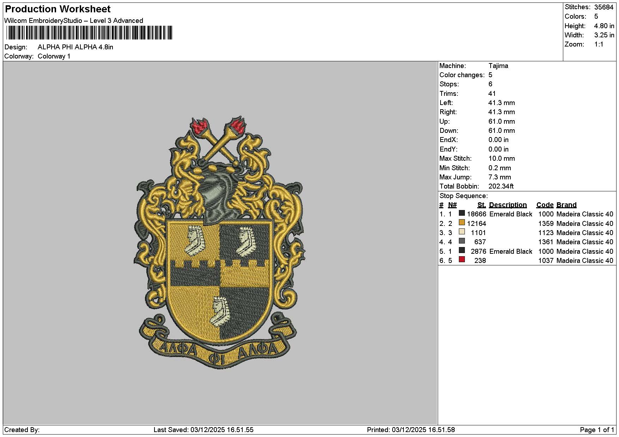Viewport: 619px width, 437px height.
Task: Click the 'Down:' measurement label
Action: pos(448,131)
